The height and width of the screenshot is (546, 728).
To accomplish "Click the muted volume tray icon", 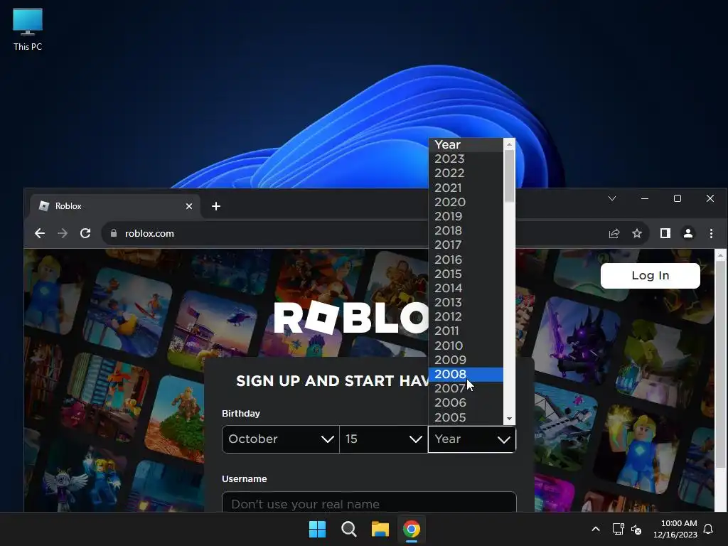I will 636,529.
